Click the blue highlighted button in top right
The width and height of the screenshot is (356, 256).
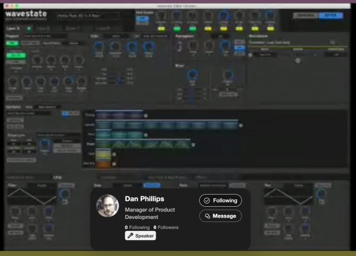coord(331,15)
